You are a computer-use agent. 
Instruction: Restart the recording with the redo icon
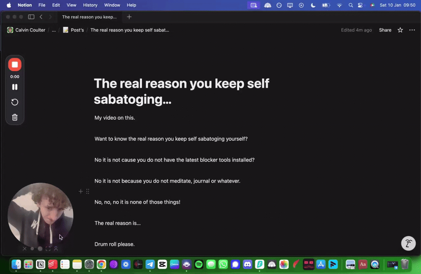pos(15,102)
